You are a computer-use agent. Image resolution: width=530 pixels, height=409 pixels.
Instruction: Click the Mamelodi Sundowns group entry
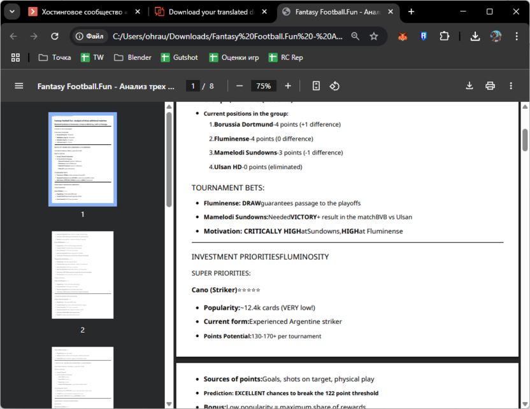[276, 153]
